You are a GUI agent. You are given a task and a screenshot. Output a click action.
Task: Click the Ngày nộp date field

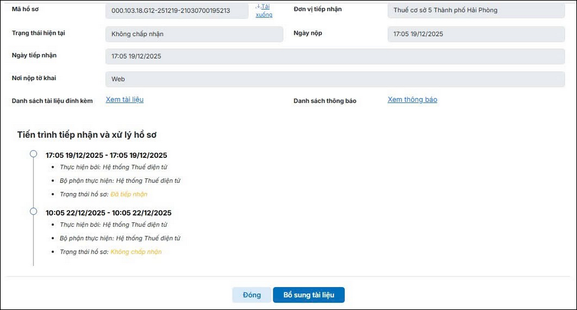point(476,34)
